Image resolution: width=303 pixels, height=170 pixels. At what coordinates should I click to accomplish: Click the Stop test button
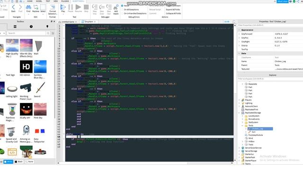86,8
